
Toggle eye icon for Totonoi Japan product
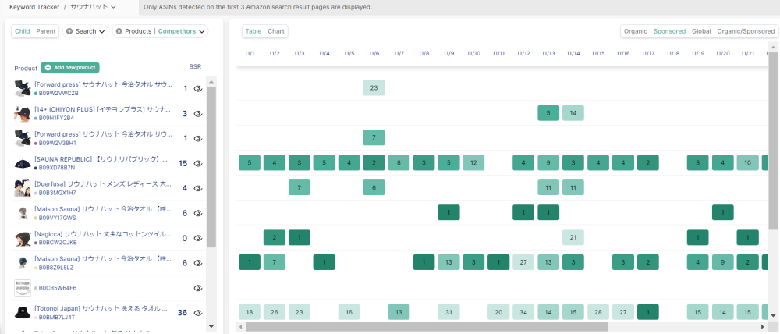[198, 313]
